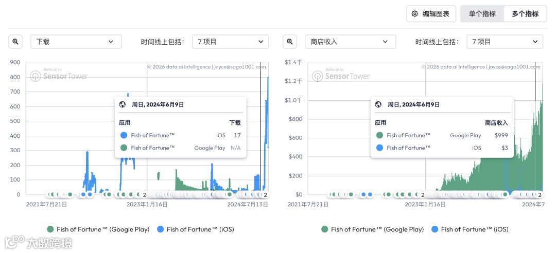
Task: Click globe icon in revenue tooltip
Action: [378, 104]
